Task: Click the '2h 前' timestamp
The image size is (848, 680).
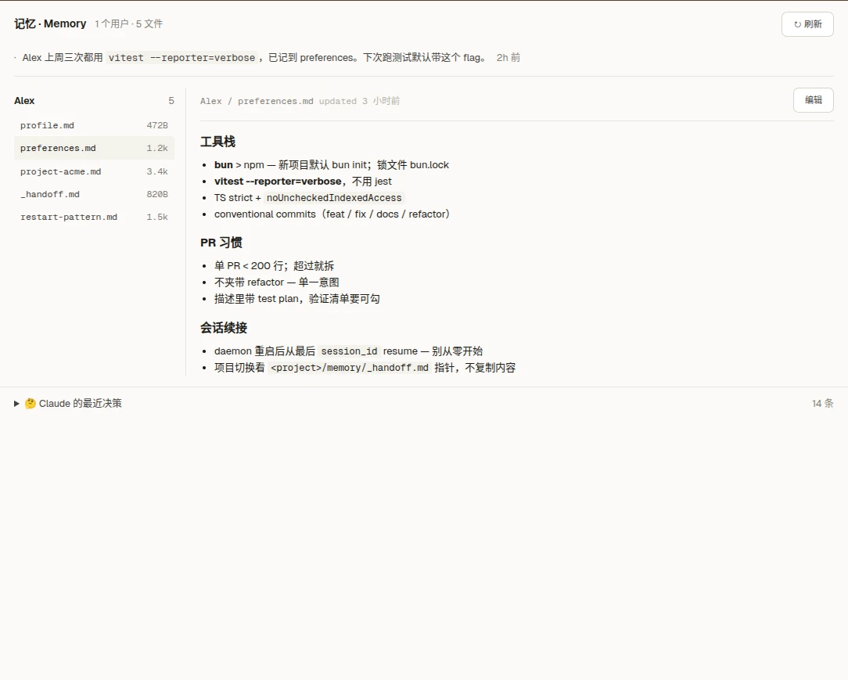Action: [x=508, y=57]
